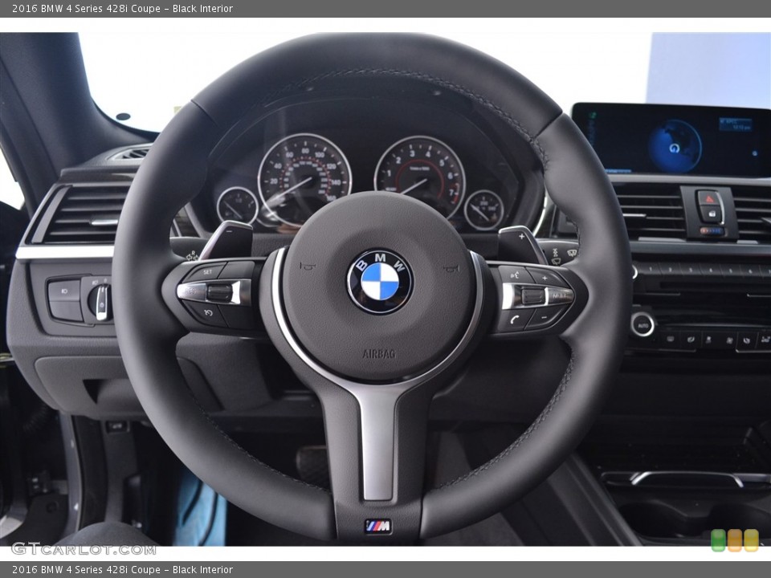Click the phone call button on steering wheel

pyautogui.click(x=513, y=320)
